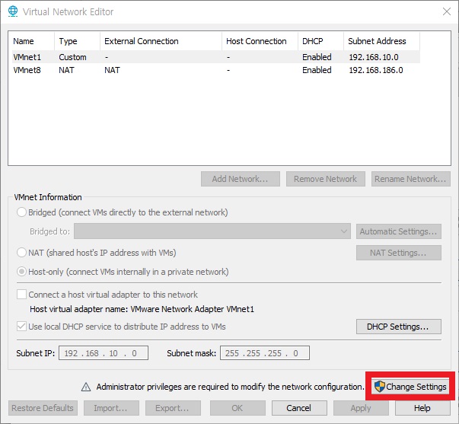459x424 pixels.
Task: Click the Import button
Action: click(x=111, y=408)
